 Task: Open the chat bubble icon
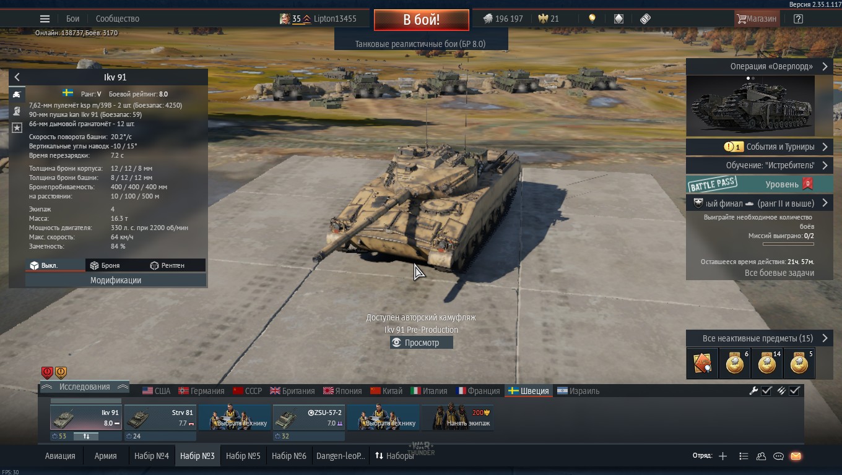point(778,456)
